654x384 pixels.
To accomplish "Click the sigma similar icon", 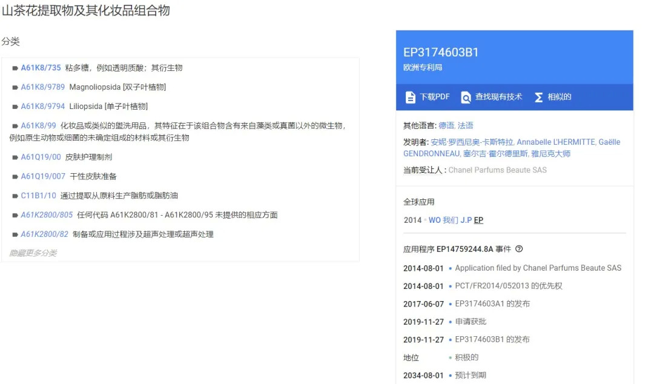I will pos(538,98).
